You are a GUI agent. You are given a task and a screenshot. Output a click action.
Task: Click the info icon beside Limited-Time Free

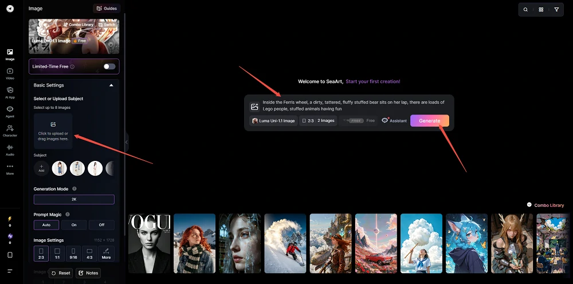[x=72, y=67]
